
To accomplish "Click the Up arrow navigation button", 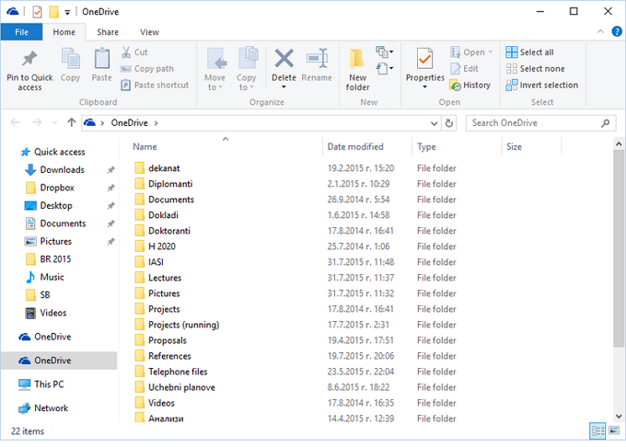I will pyautogui.click(x=72, y=122).
